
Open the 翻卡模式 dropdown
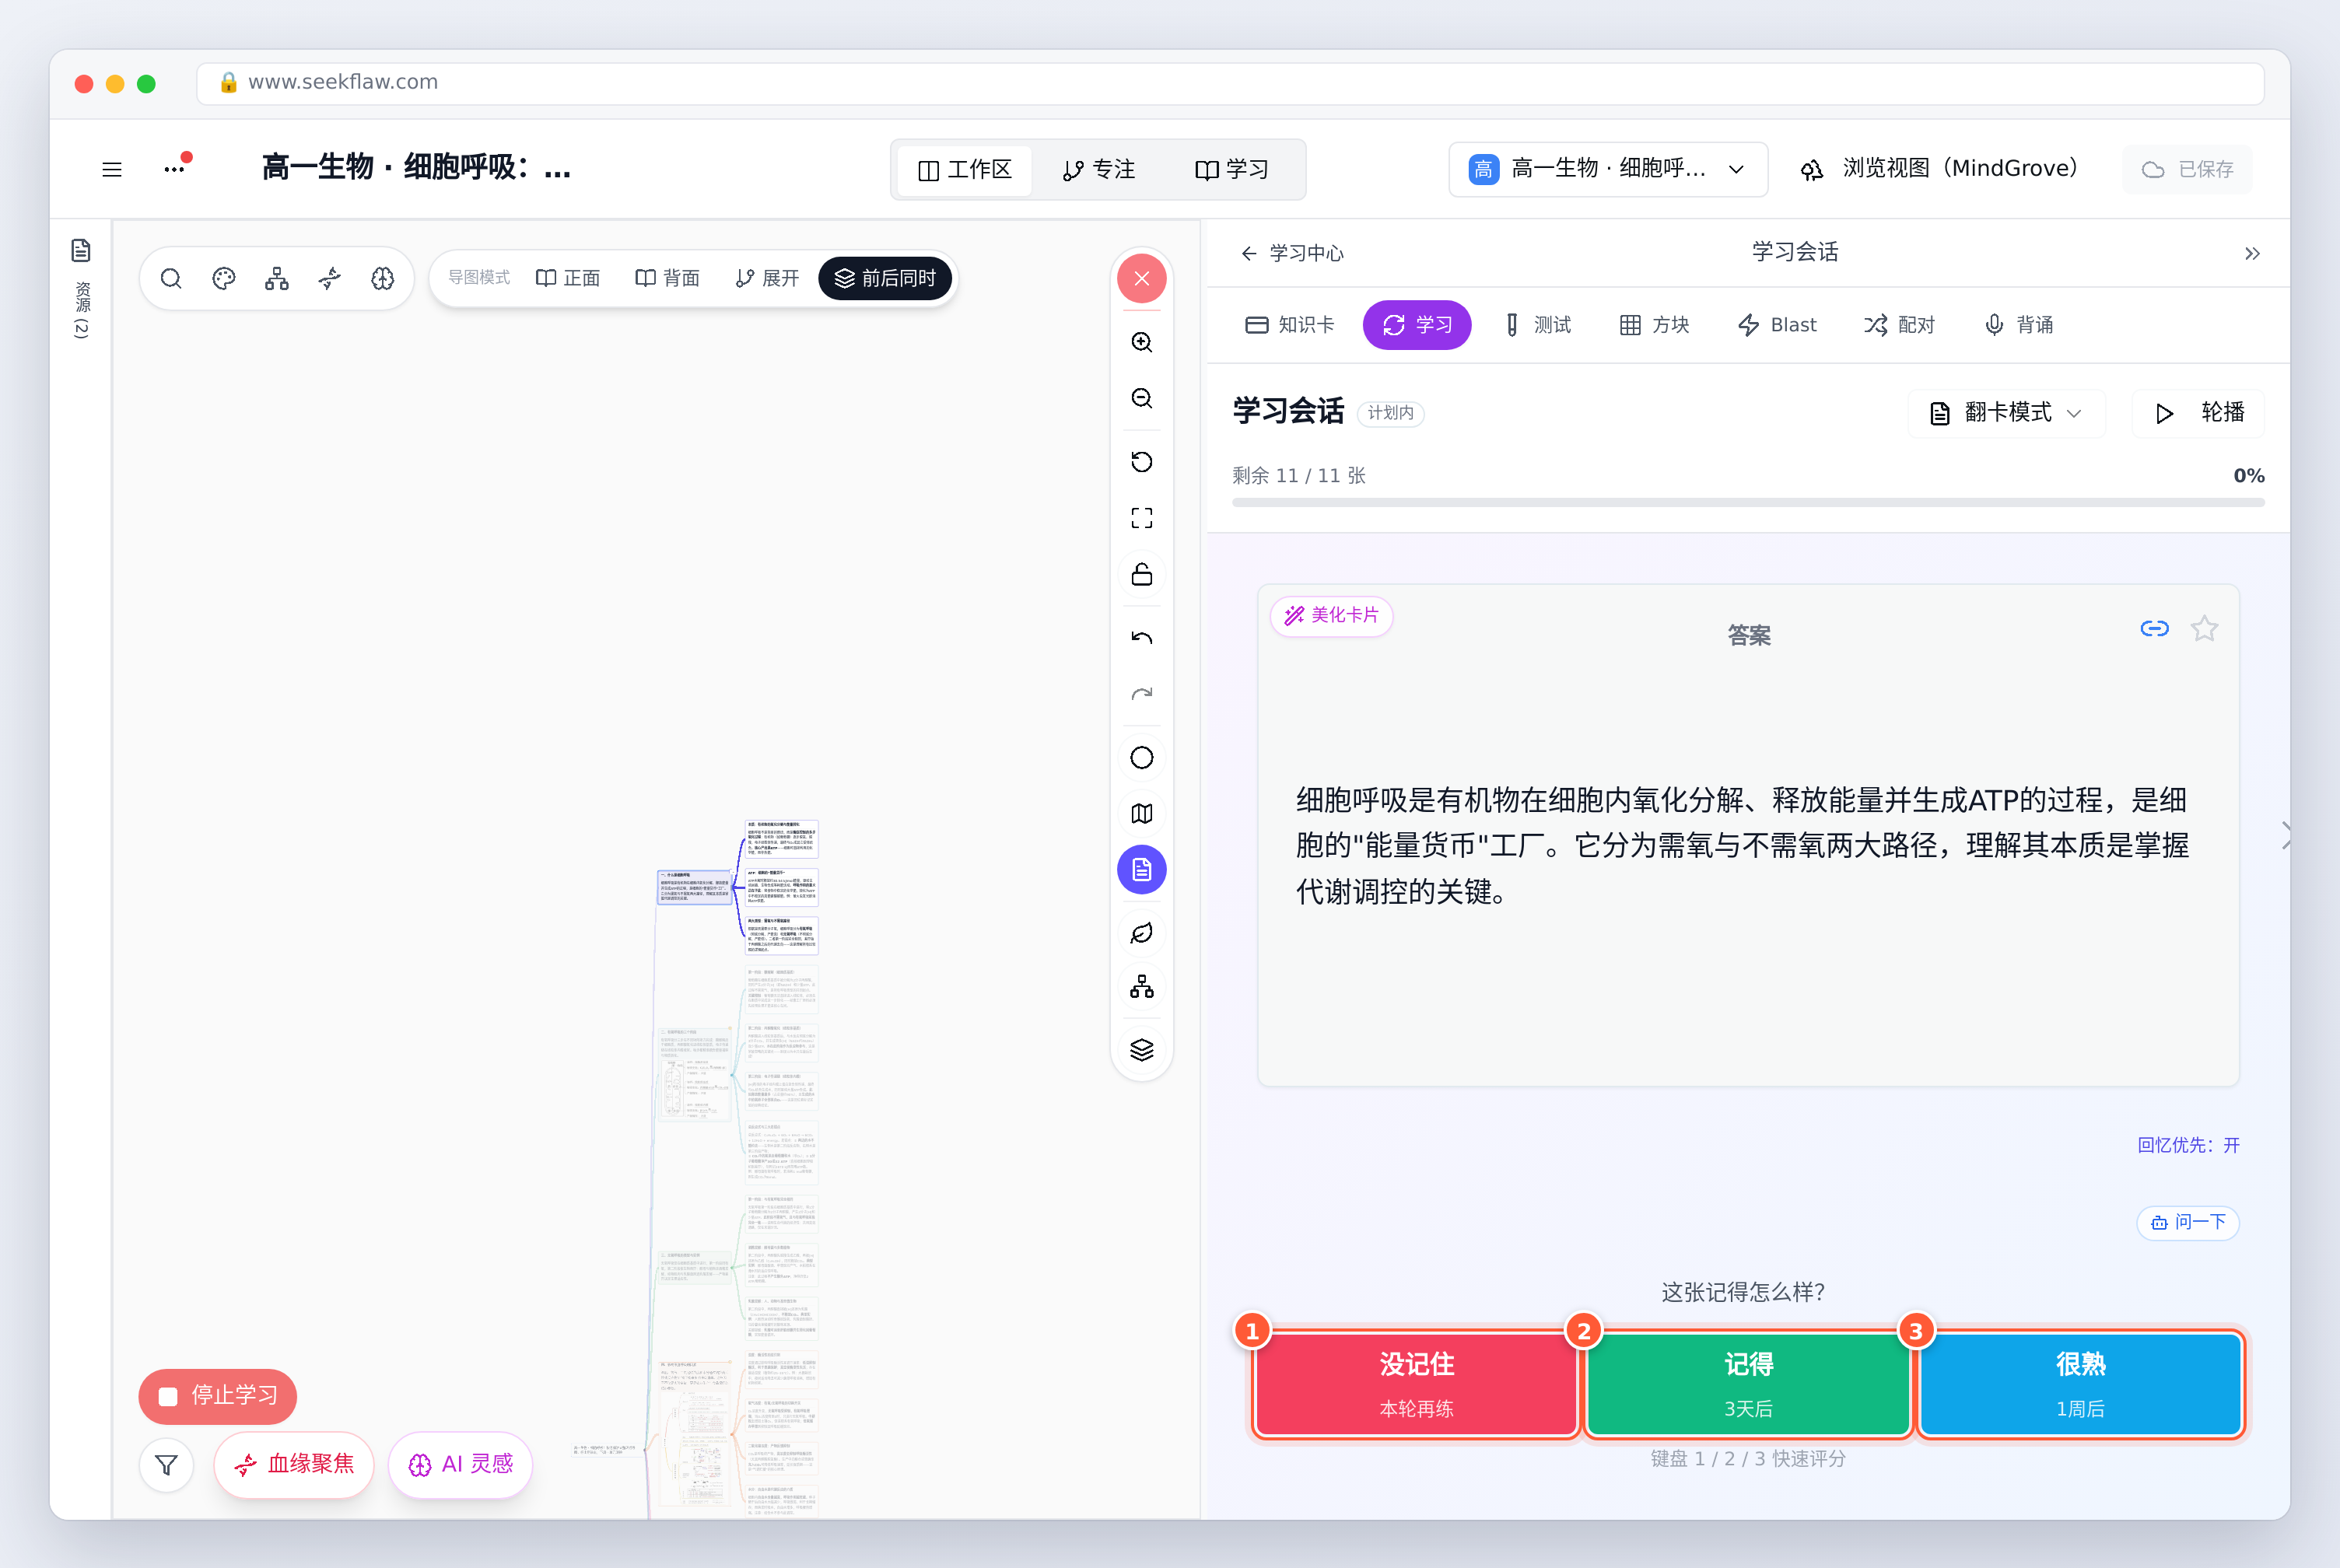click(2006, 413)
